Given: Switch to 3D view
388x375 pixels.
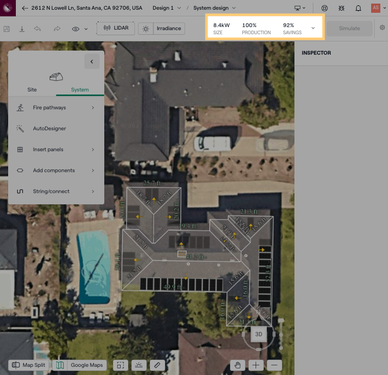Looking at the screenshot, I should [x=259, y=334].
